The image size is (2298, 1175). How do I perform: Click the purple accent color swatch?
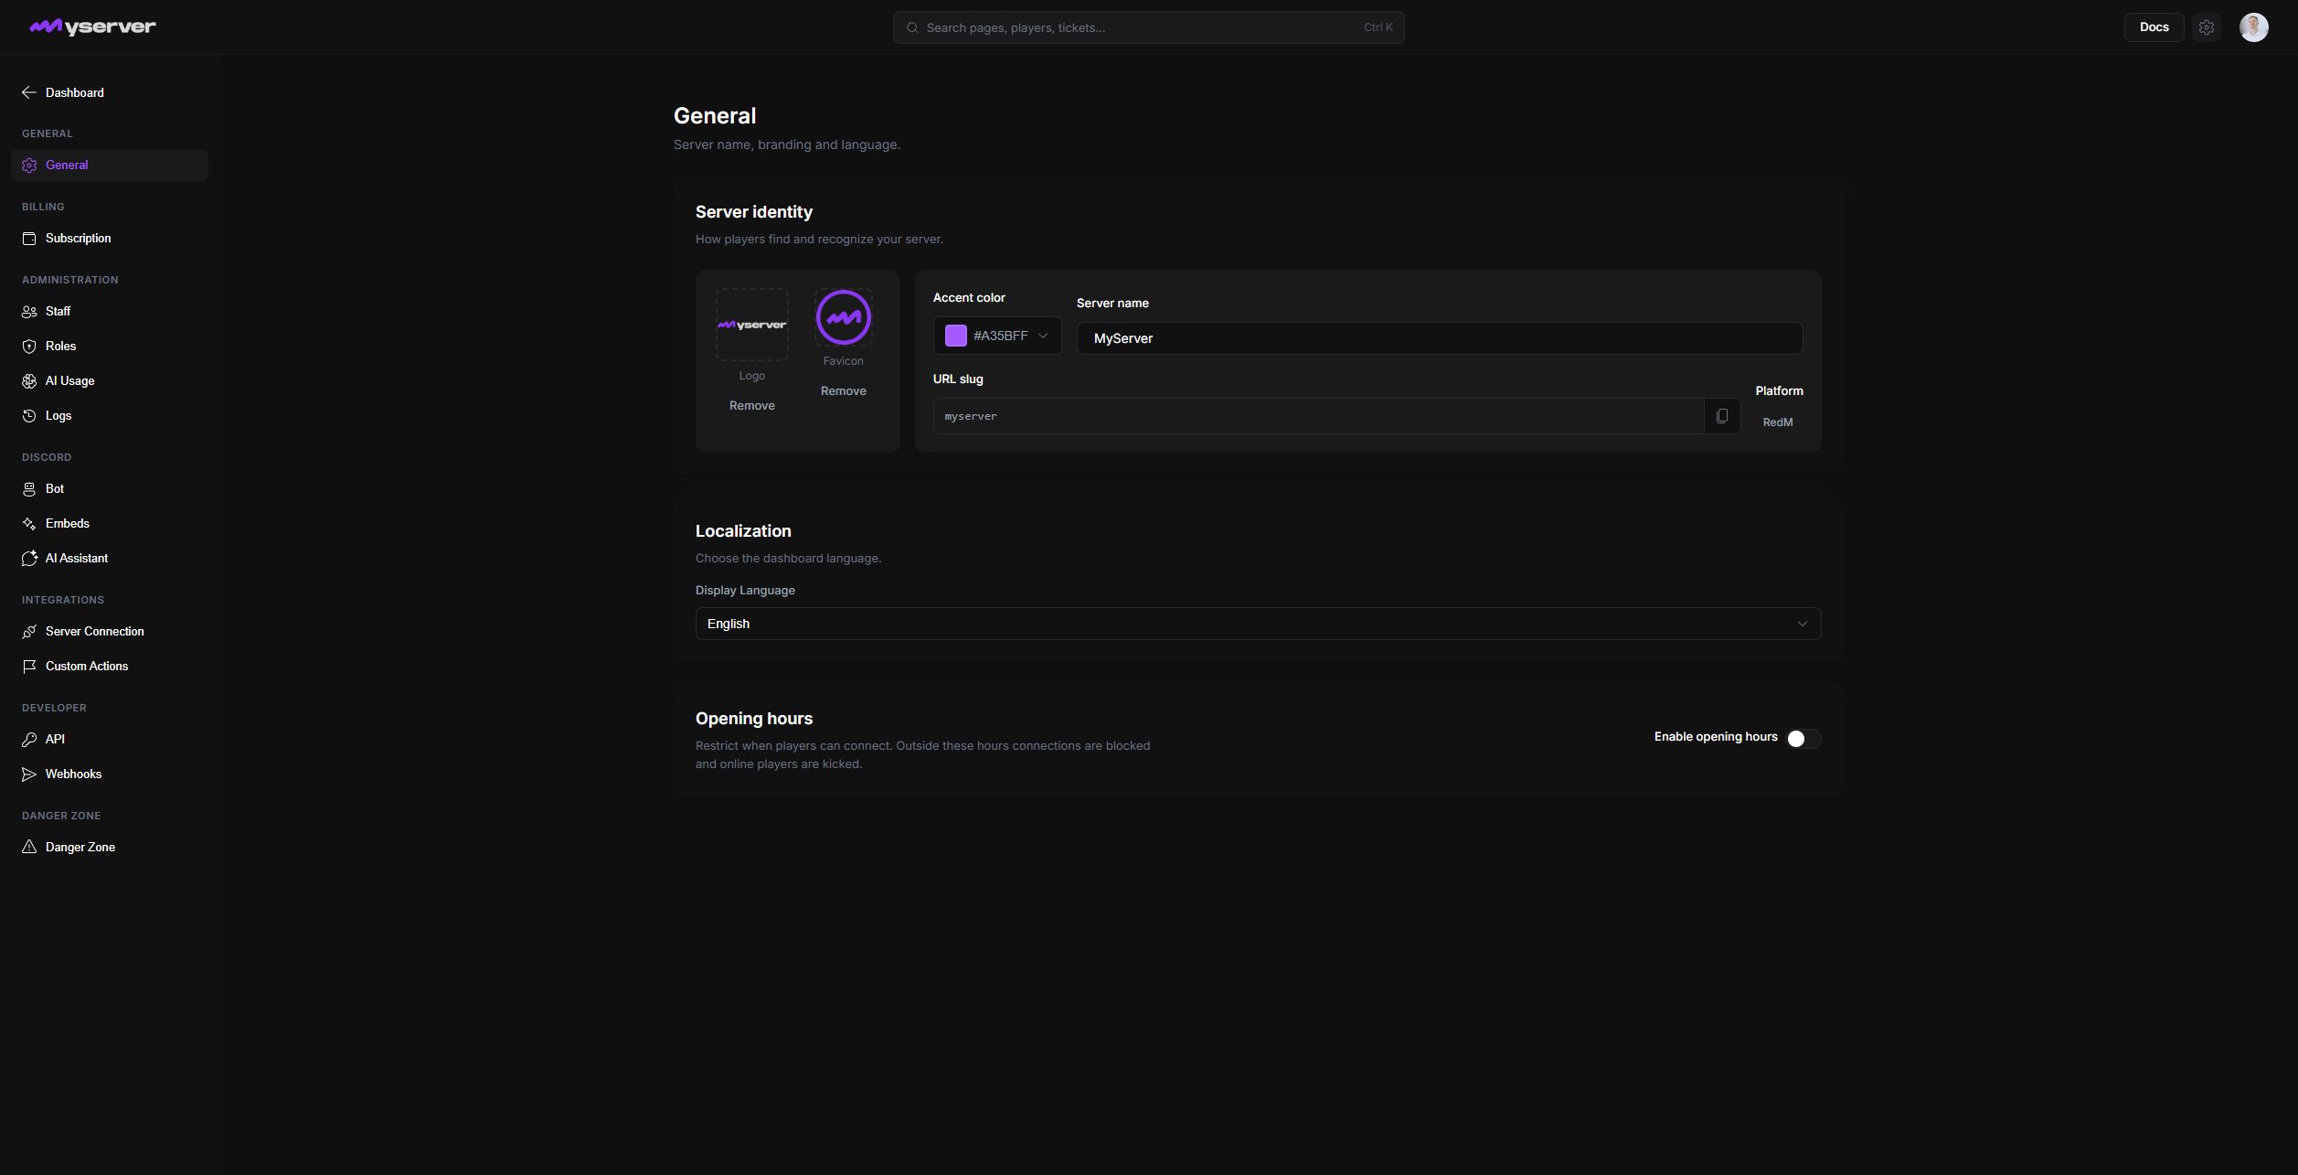(x=956, y=336)
